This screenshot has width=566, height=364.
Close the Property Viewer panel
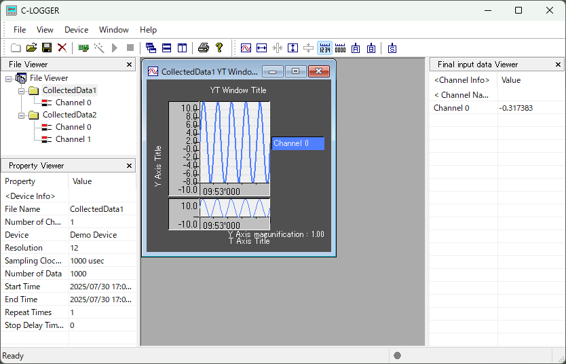[130, 166]
